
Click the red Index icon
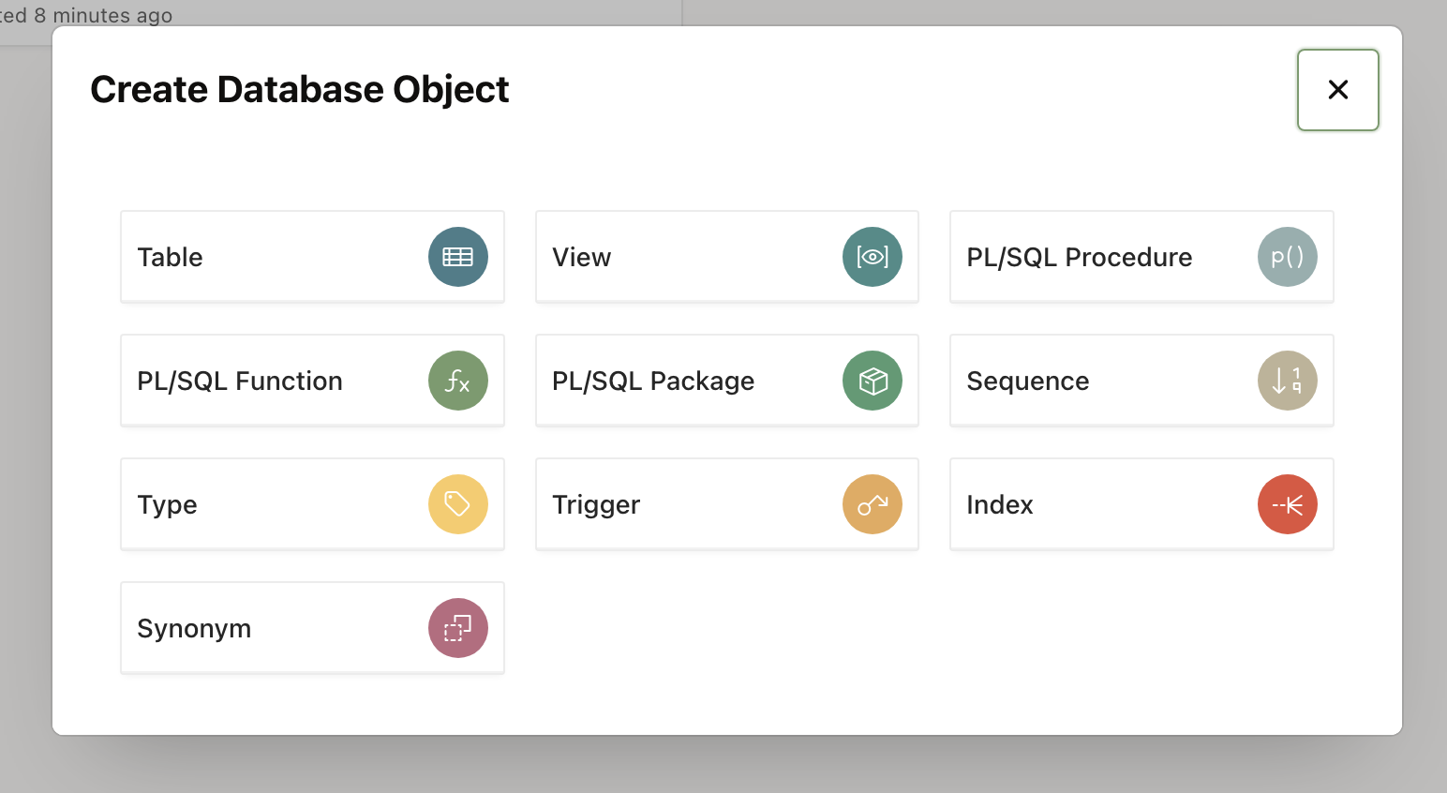pyautogui.click(x=1287, y=504)
